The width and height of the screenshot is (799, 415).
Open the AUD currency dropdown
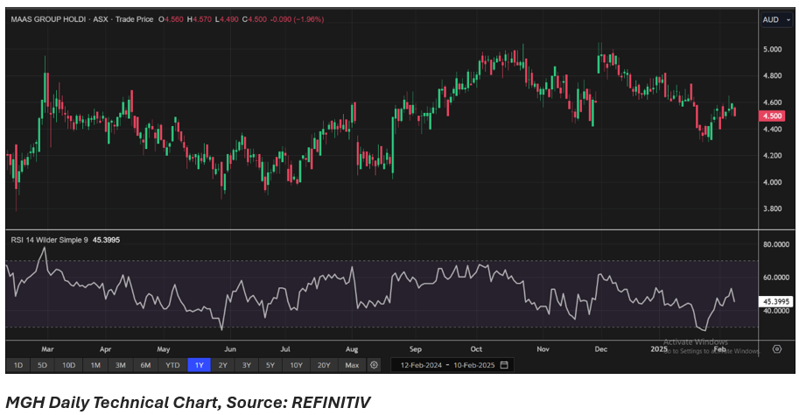pyautogui.click(x=776, y=20)
